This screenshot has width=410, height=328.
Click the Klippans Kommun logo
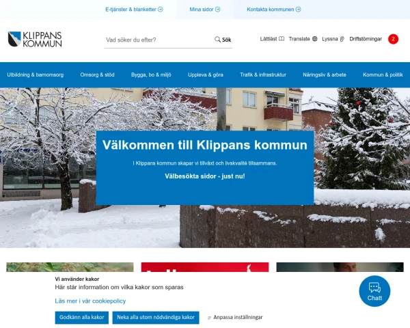click(35, 39)
